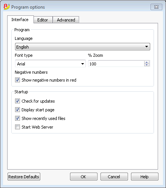Click the Restore Defaults button
166x188 pixels.
click(x=24, y=177)
